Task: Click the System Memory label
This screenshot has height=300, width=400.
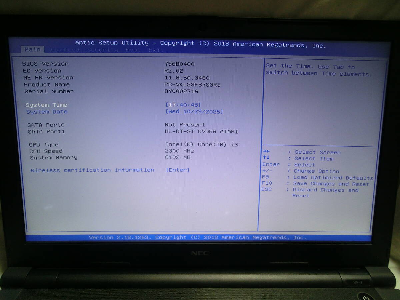Action: pyautogui.click(x=54, y=158)
